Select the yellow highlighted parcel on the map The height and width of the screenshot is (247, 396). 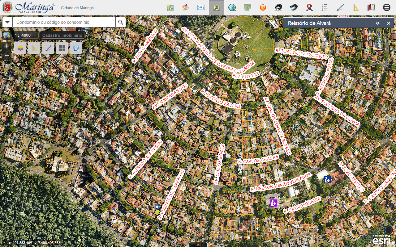click(x=157, y=212)
